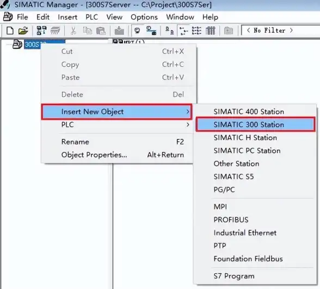Select SIMATIC PC Station
The height and width of the screenshot is (289, 320).
(x=255, y=150)
